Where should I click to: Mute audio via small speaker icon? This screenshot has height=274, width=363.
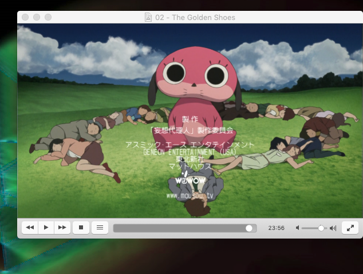[298, 228]
